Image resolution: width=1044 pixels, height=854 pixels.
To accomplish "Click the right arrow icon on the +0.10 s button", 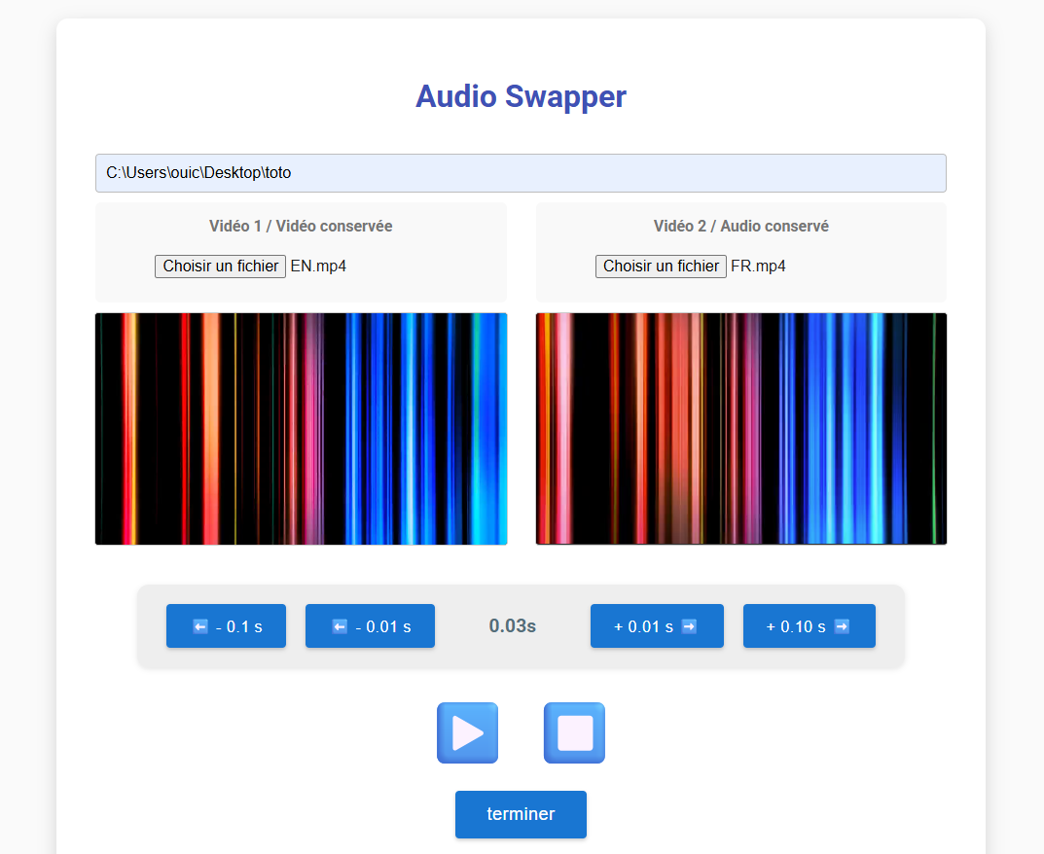I will (842, 626).
